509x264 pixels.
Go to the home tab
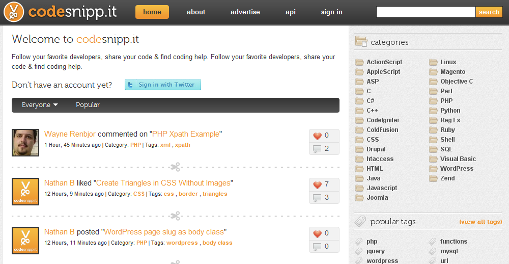(x=152, y=12)
